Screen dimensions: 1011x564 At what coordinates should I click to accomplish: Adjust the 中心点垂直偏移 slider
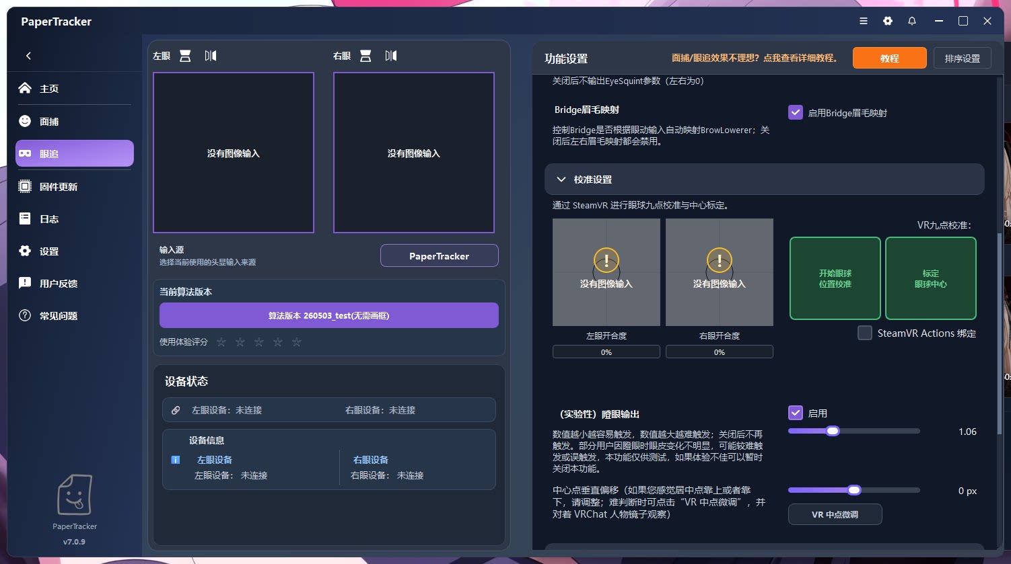tap(854, 490)
